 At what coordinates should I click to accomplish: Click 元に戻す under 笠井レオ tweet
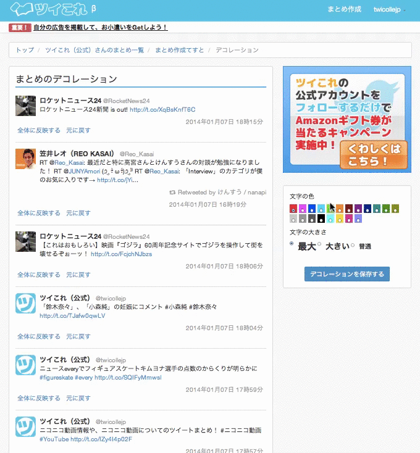tap(78, 213)
